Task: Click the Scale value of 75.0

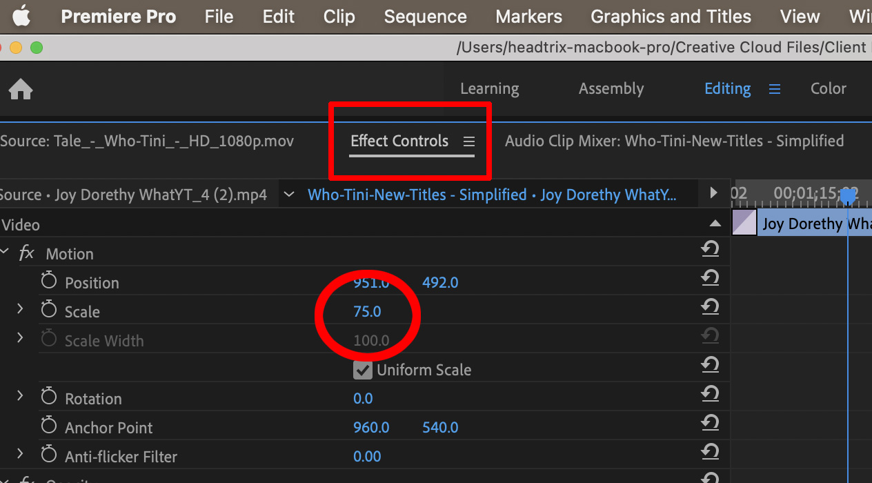Action: coord(367,311)
